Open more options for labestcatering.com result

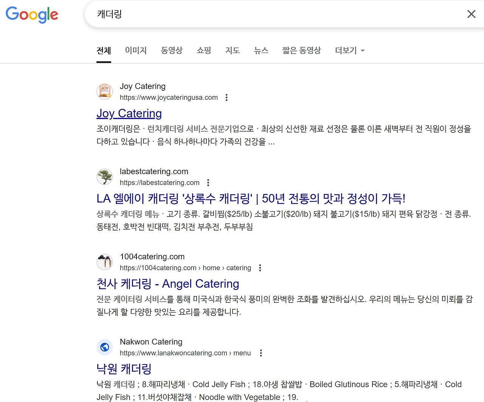pos(208,183)
